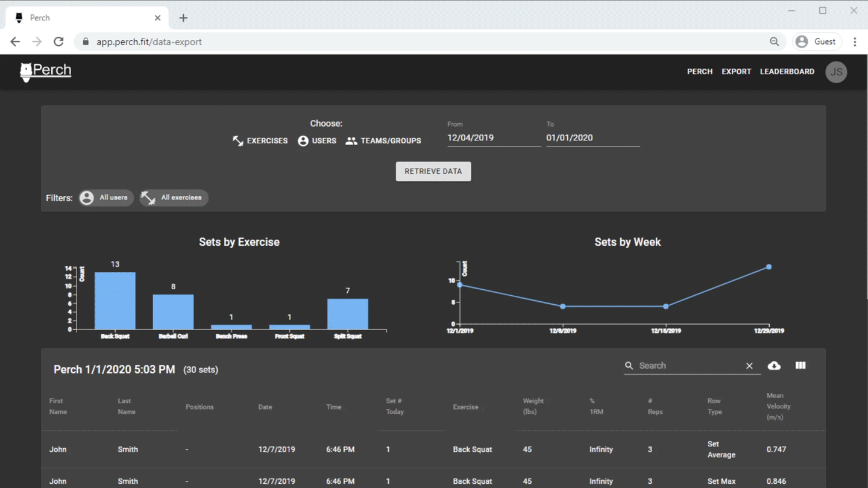Click the Guest profile button

click(817, 42)
